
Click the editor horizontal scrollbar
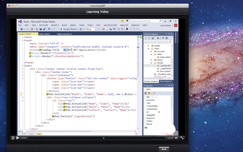tap(82, 131)
